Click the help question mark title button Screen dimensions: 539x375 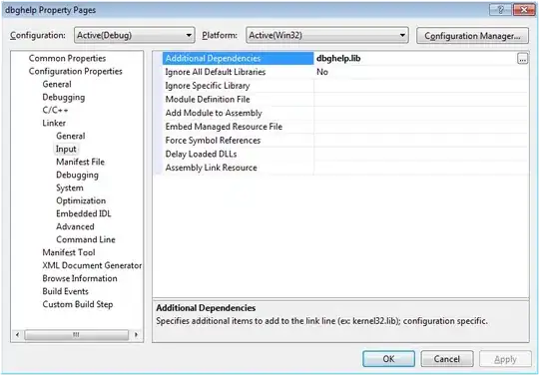click(500, 10)
